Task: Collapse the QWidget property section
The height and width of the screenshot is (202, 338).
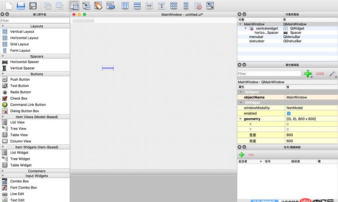Action: 241,102
